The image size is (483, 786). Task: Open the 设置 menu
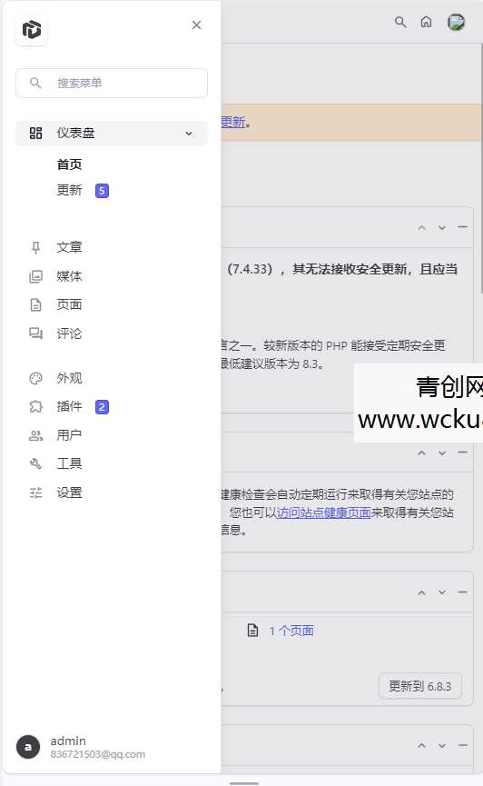(x=69, y=492)
